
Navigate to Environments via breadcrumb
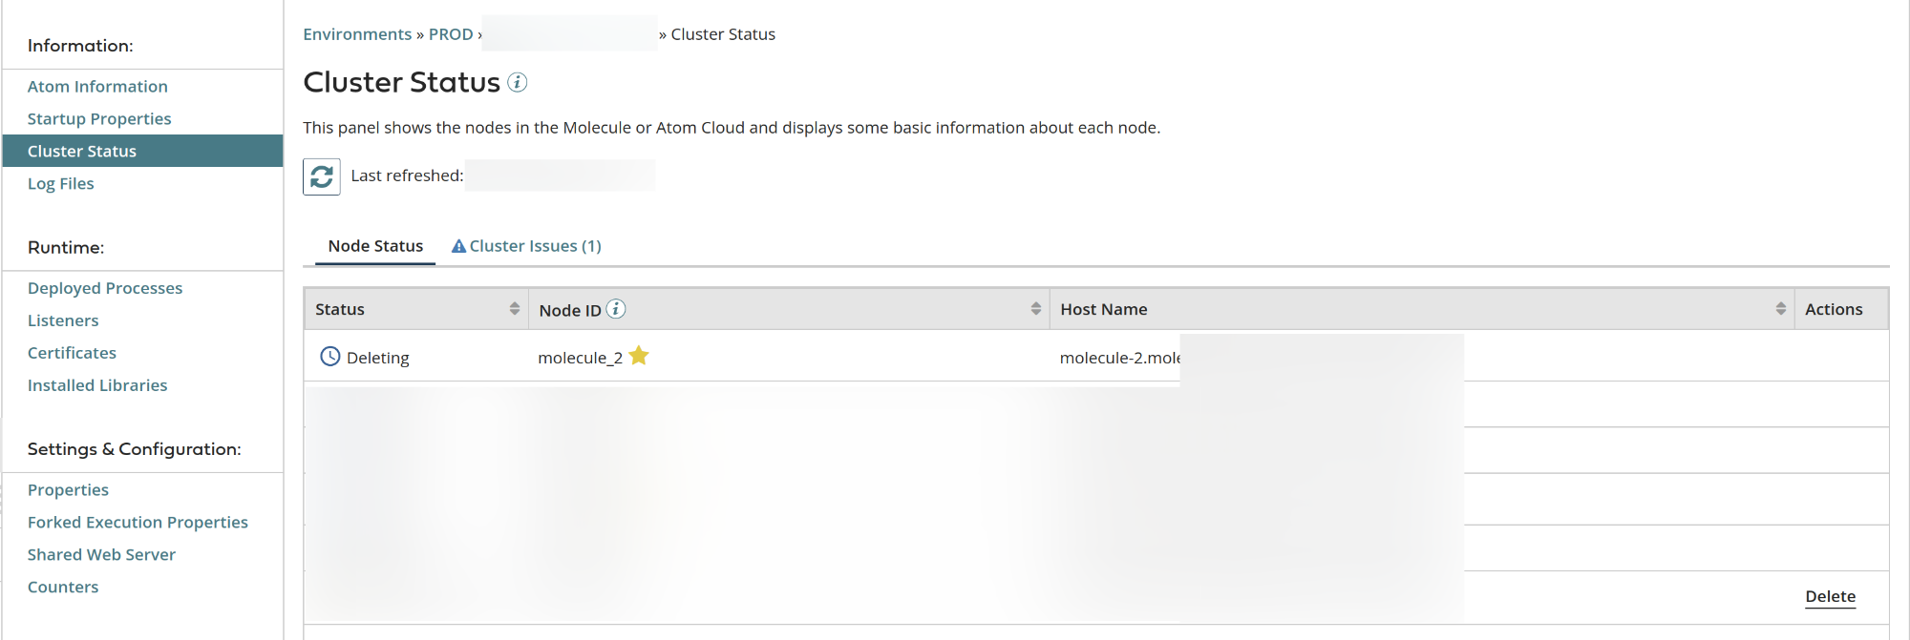[357, 33]
